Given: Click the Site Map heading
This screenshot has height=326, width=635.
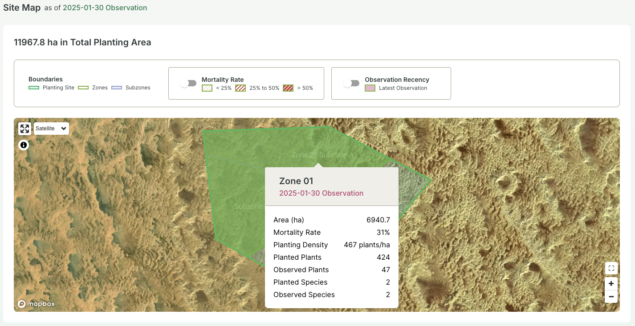Looking at the screenshot, I should 22,8.
